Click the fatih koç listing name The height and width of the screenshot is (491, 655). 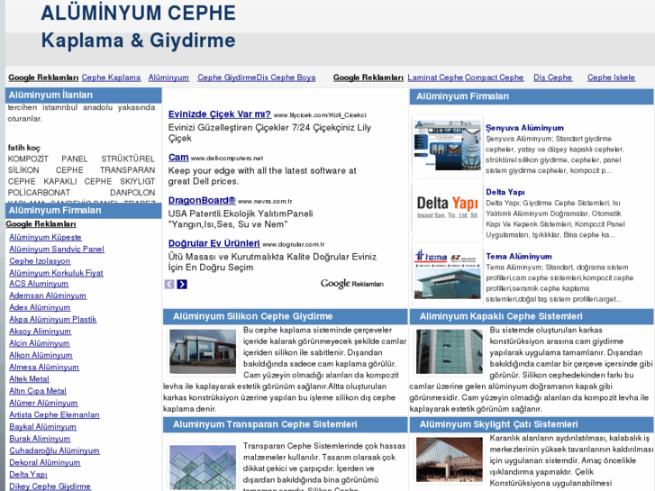tap(23, 148)
